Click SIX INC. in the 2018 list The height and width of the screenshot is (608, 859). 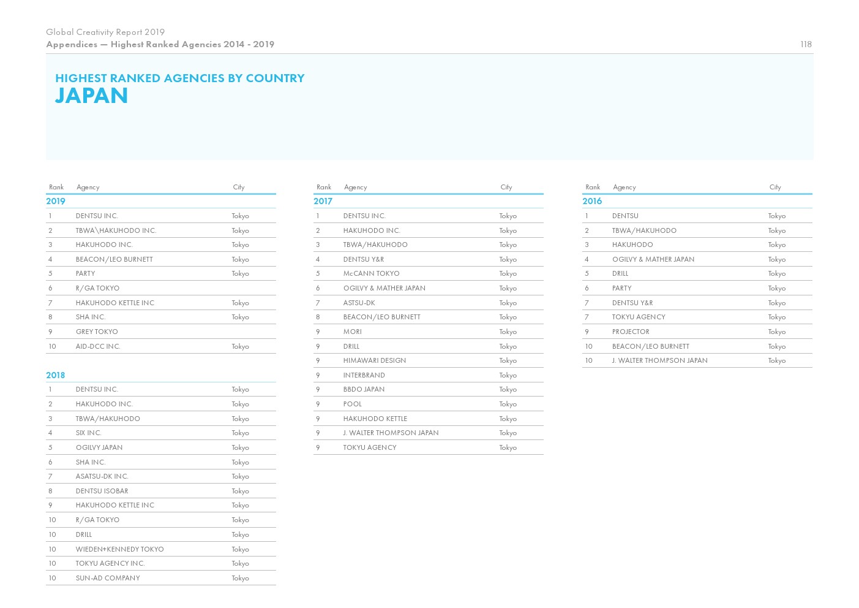[x=88, y=433]
